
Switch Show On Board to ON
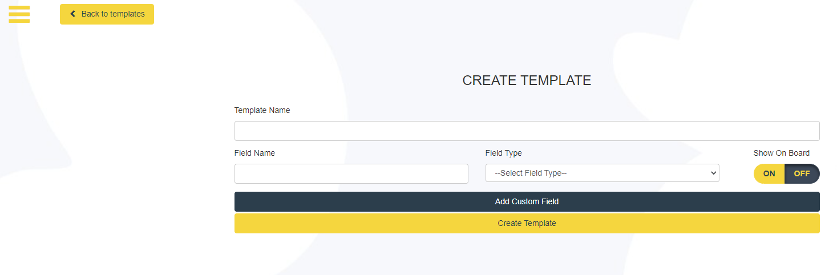pyautogui.click(x=769, y=174)
